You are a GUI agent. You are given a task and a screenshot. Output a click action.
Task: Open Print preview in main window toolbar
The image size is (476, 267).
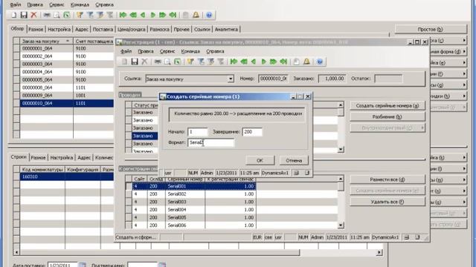pos(57,15)
